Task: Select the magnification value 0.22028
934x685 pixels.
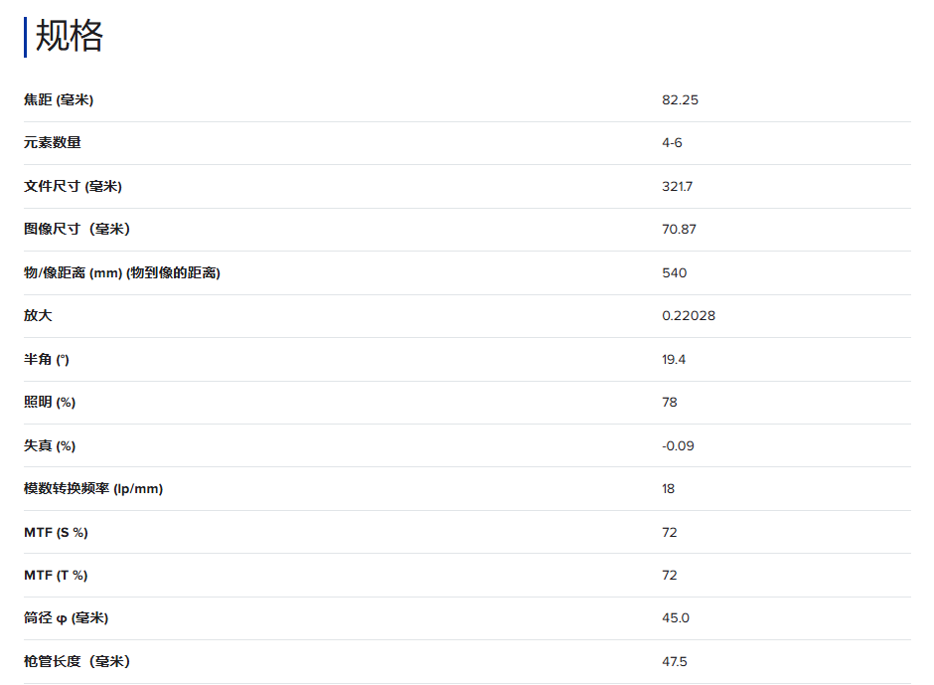Action: tap(689, 316)
